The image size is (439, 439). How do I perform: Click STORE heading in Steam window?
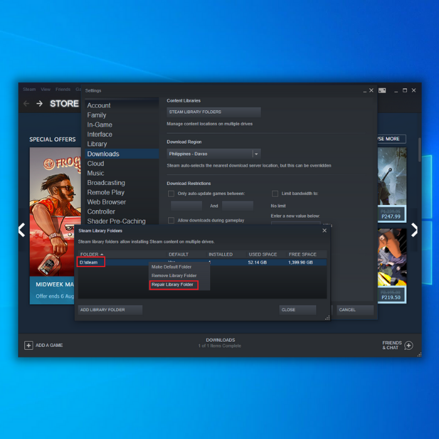(64, 103)
